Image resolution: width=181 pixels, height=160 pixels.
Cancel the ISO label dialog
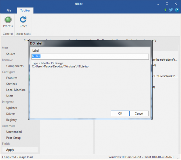139,113
